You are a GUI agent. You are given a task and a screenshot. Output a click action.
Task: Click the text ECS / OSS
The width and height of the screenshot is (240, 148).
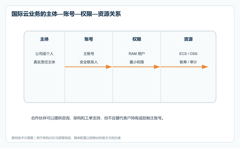188,54
